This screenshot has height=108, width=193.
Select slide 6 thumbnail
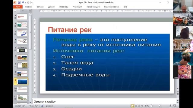22,57
